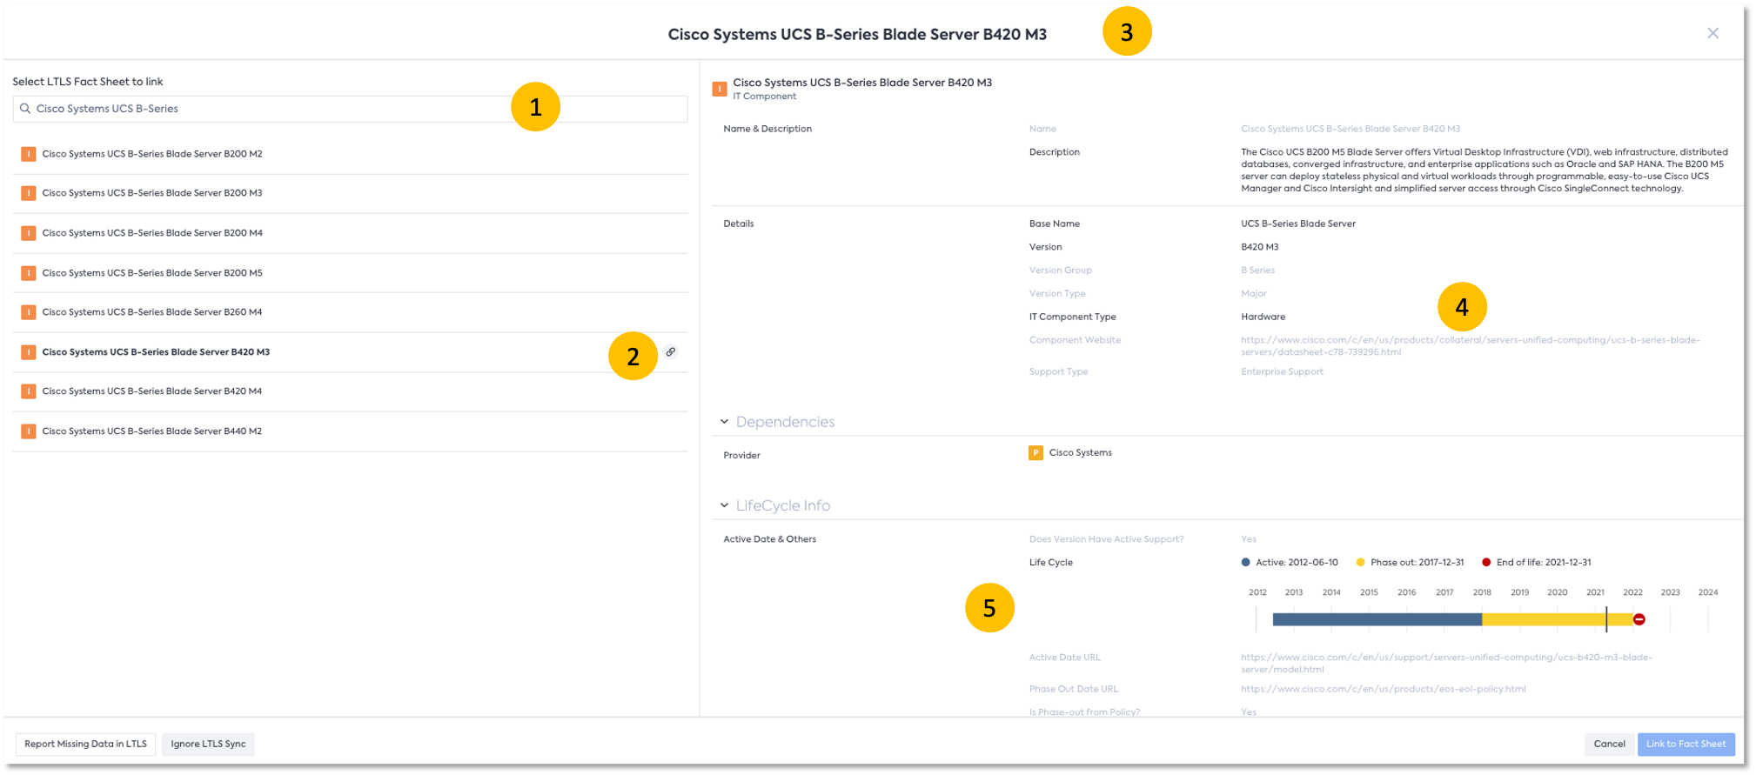Click the blue Active legend dot
The image size is (1756, 775).
pos(1245,563)
